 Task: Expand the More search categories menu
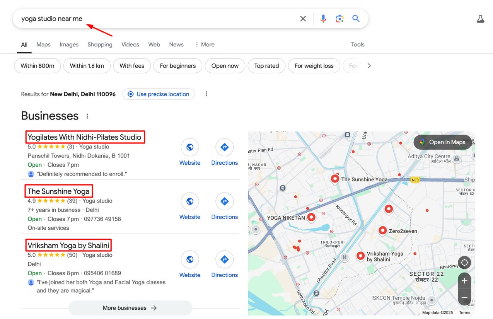205,44
